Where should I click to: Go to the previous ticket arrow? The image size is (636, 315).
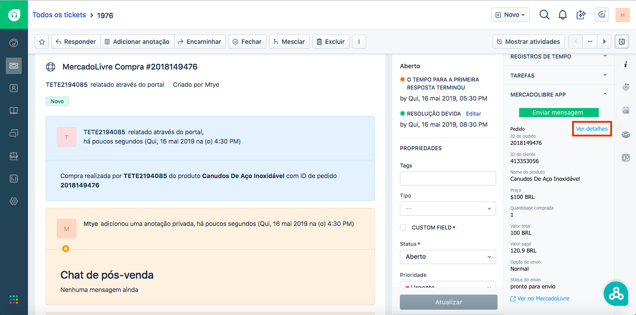click(576, 42)
